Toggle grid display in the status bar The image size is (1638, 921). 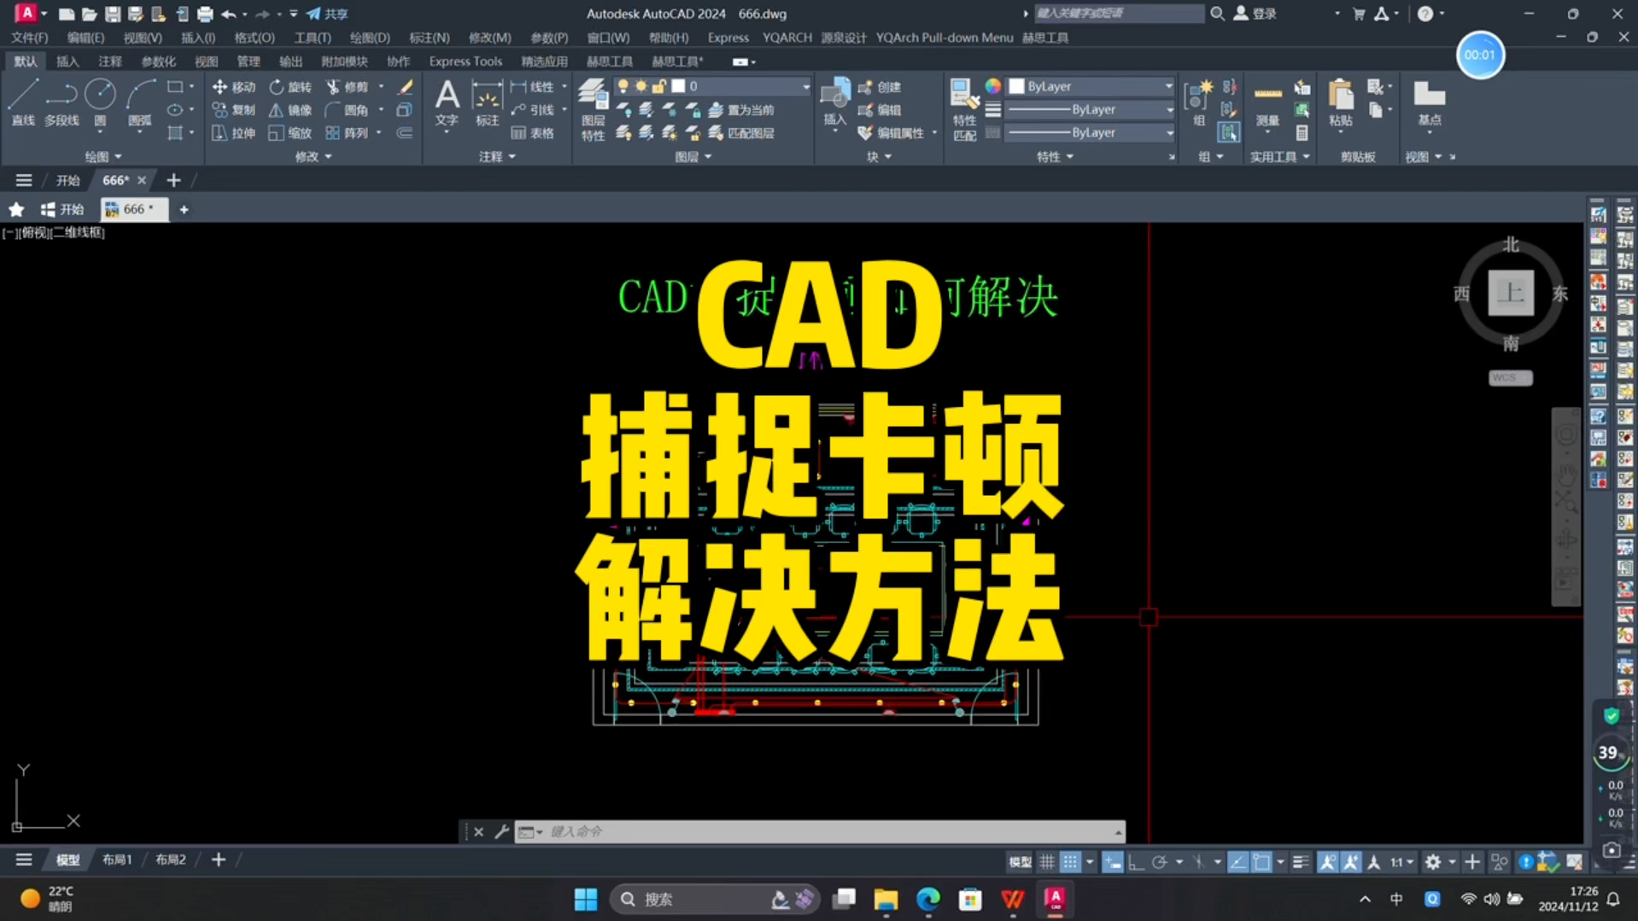point(1047,862)
